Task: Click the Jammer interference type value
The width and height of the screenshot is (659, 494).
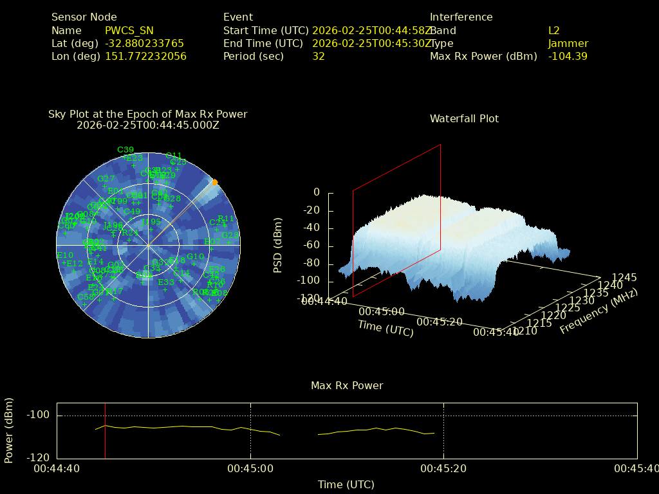Action: (568, 43)
